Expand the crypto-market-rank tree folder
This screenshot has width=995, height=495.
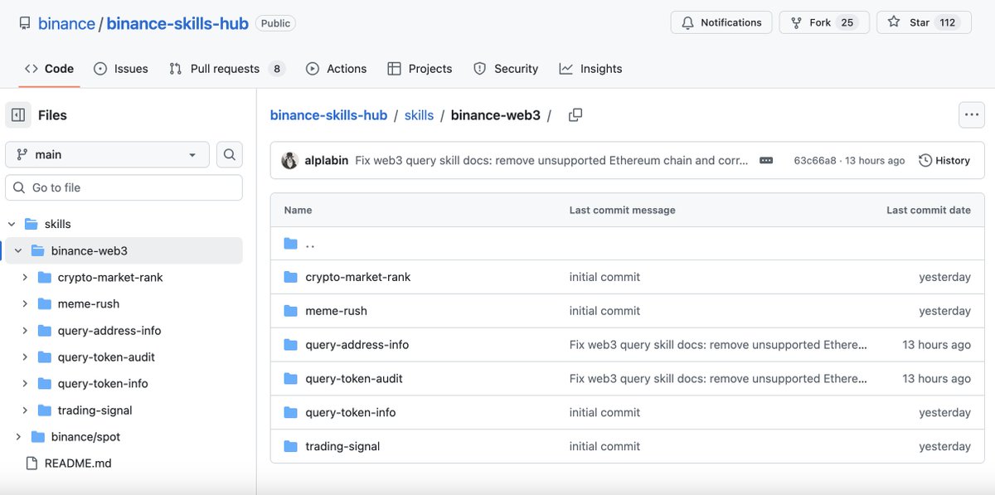pyautogui.click(x=25, y=278)
